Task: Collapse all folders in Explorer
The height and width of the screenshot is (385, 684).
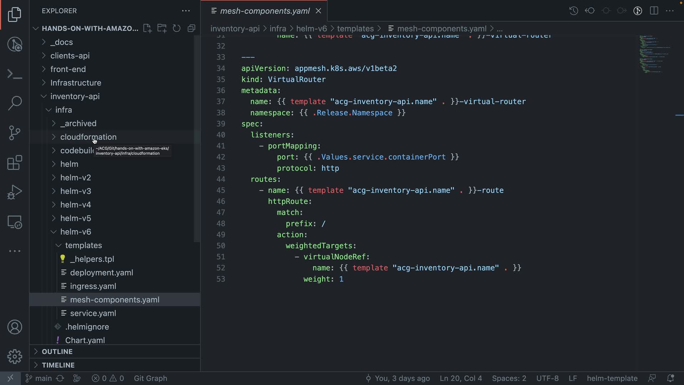Action: (192, 29)
